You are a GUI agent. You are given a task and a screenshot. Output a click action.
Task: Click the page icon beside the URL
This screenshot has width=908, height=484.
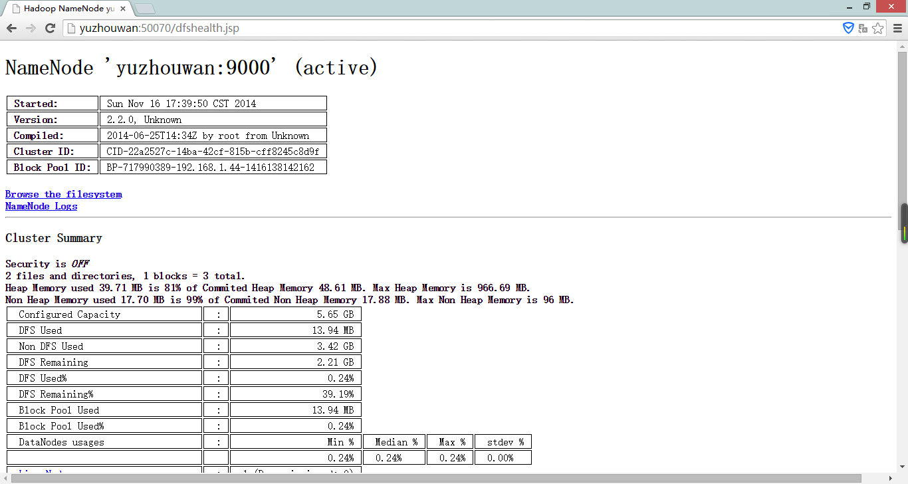tap(71, 28)
